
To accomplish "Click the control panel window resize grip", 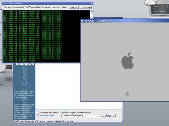I will tap(122, 122).
